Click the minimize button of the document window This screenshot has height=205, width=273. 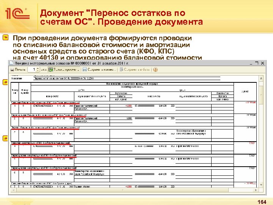click(x=251, y=63)
